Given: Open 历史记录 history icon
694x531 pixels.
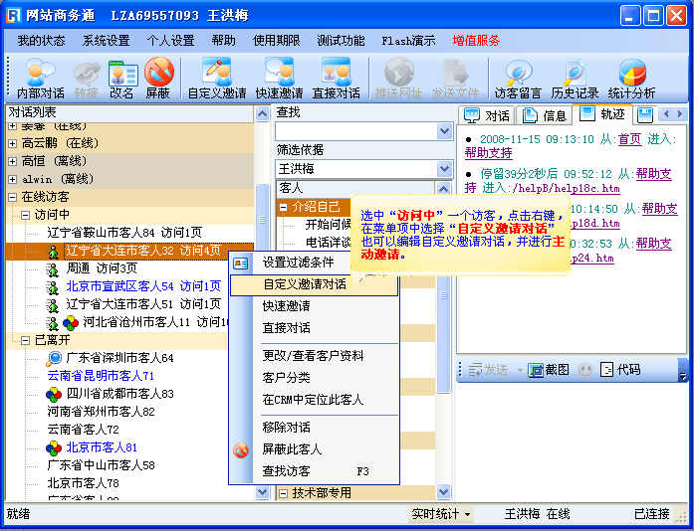Looking at the screenshot, I should click(x=575, y=79).
